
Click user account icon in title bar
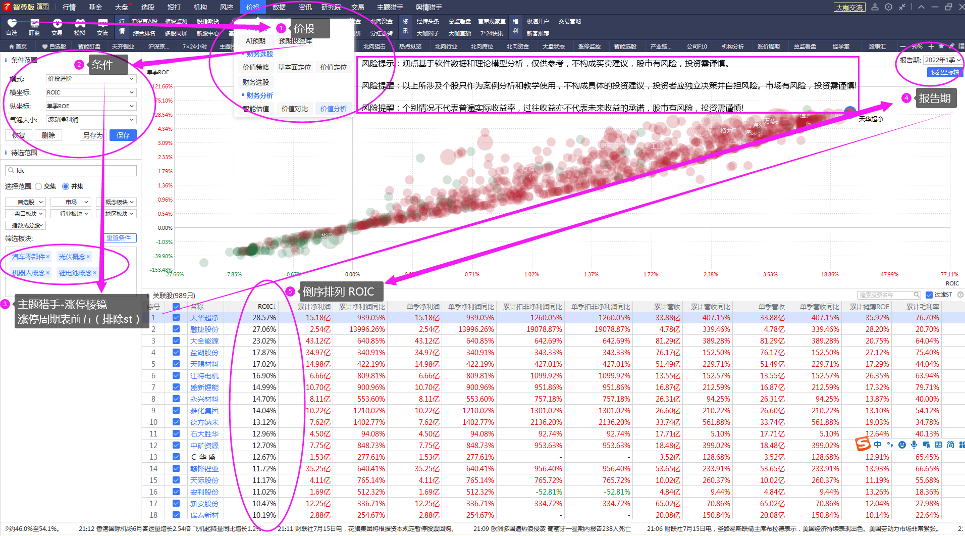875,7
